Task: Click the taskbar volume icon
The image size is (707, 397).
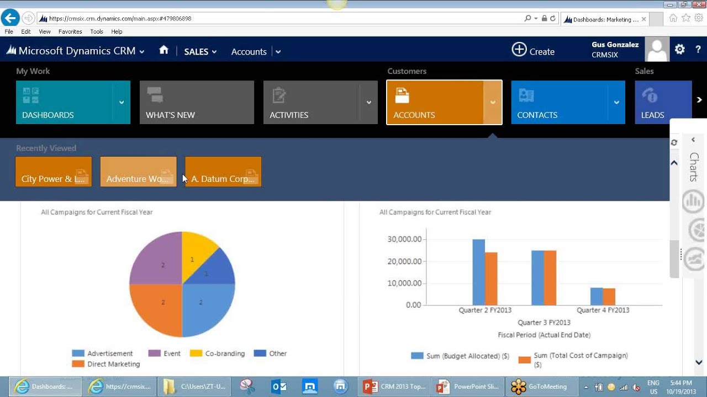Action: [x=636, y=387]
